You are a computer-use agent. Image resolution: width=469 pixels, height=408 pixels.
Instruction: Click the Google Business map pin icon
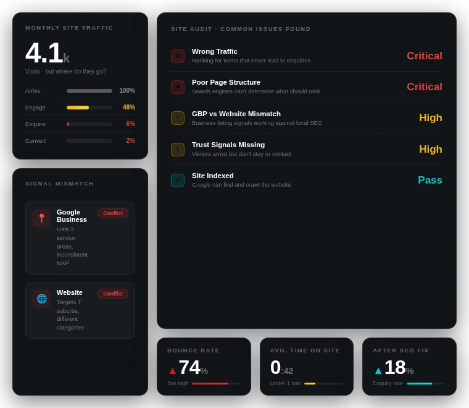click(41, 218)
